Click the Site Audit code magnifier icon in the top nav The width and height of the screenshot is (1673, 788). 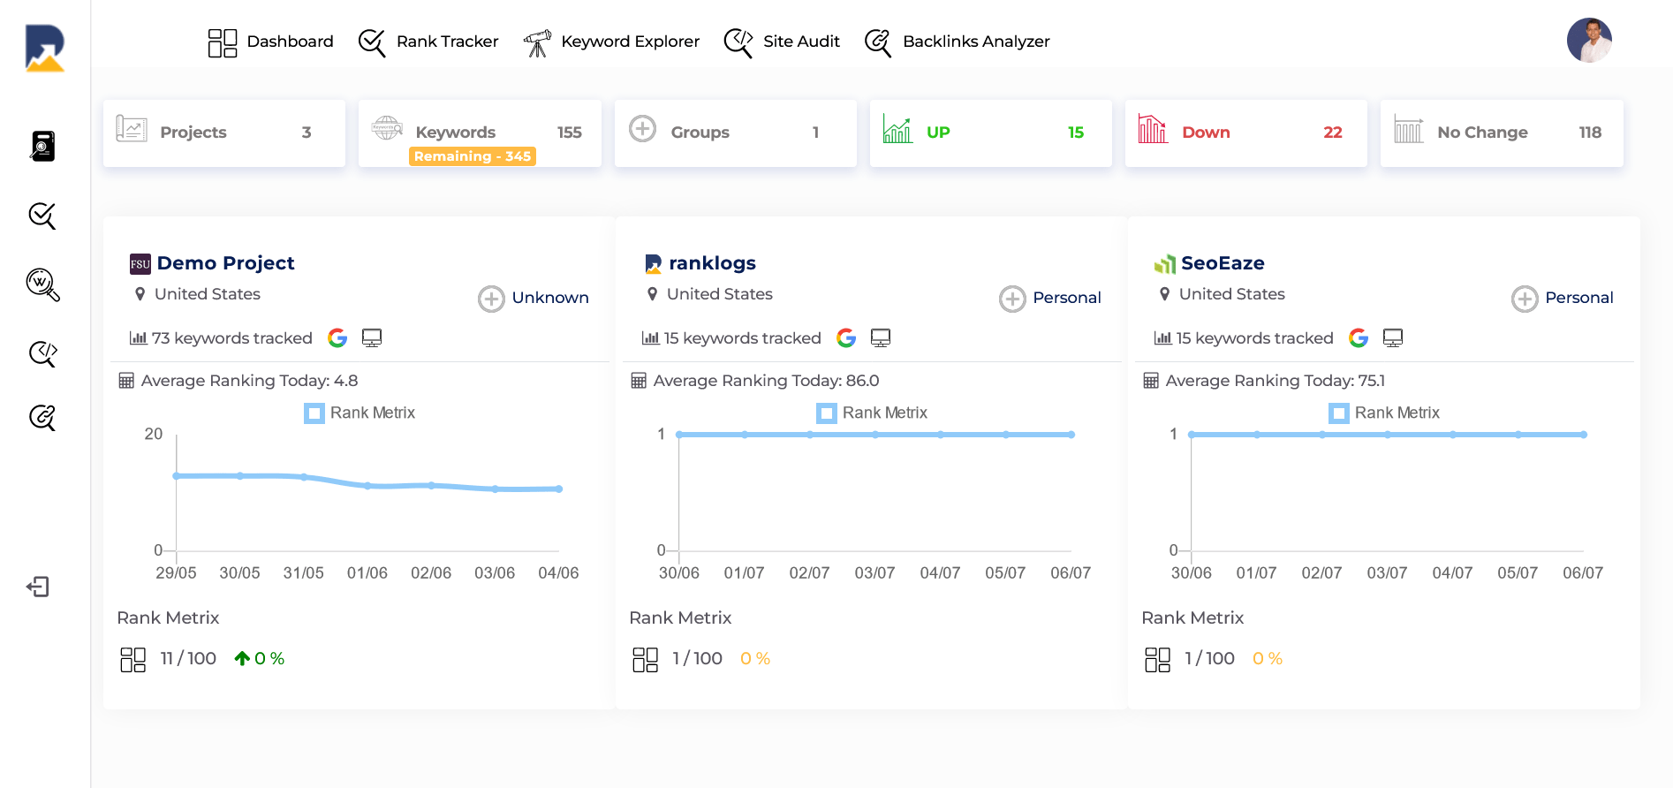(x=738, y=42)
